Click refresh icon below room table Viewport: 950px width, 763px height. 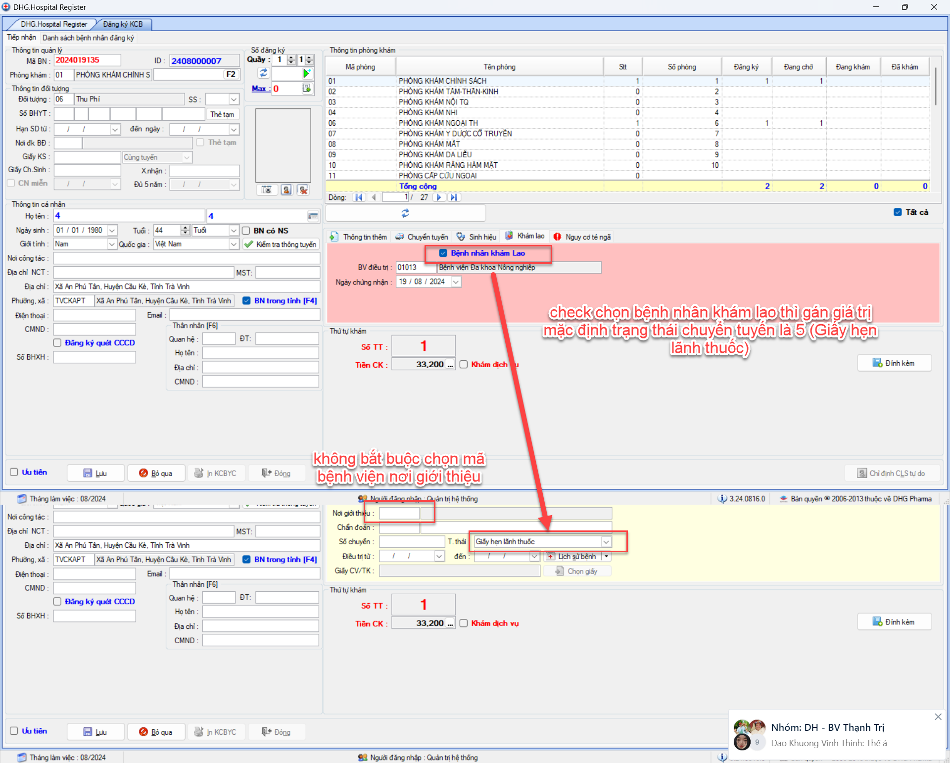click(x=405, y=213)
